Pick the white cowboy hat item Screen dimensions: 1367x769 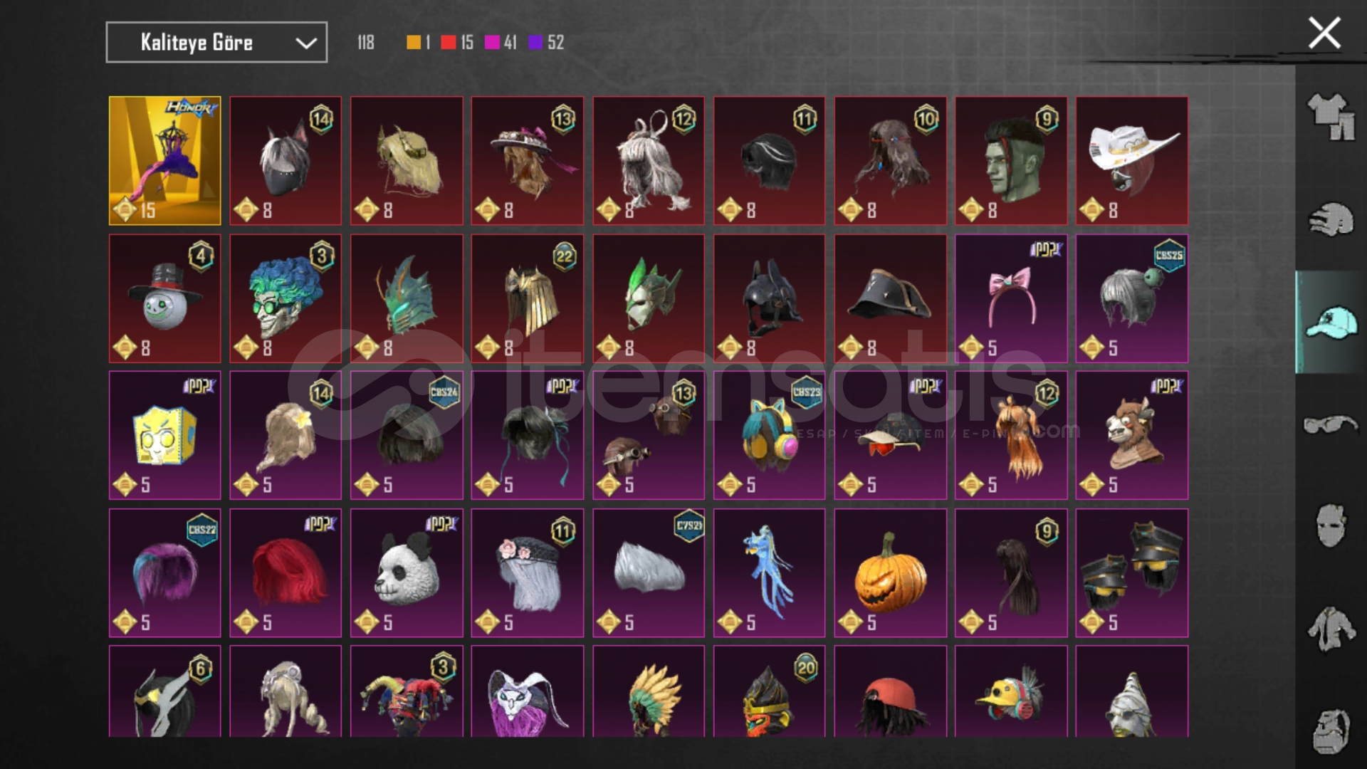click(1132, 160)
